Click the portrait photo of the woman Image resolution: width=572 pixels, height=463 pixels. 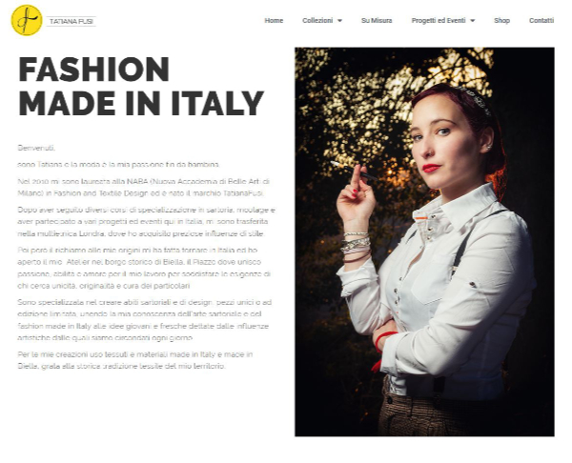click(424, 242)
